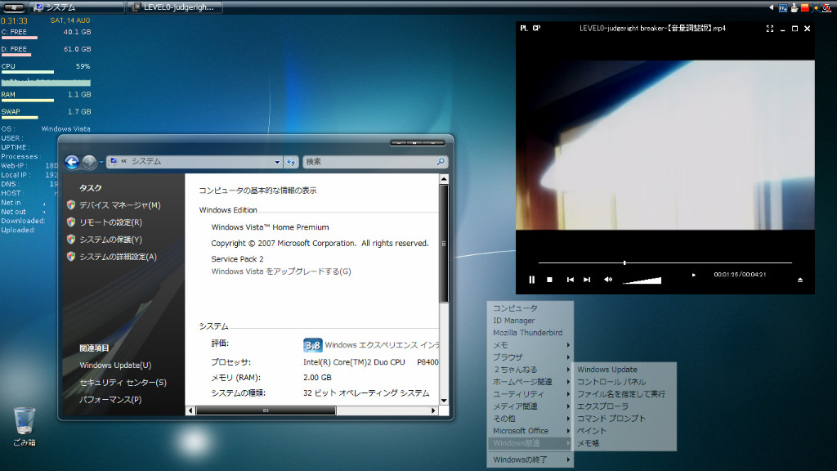This screenshot has height=471, width=837.
Task: Refresh the System window address bar
Action: pos(291,162)
